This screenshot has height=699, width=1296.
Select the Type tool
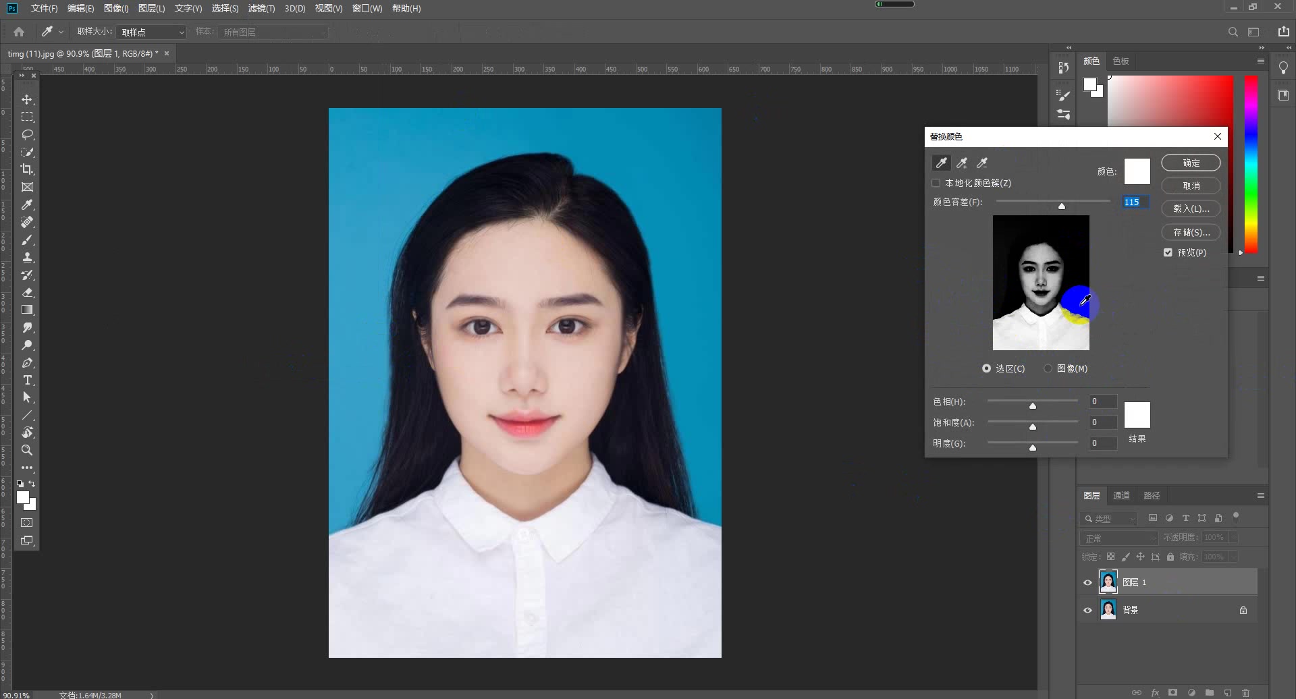27,380
